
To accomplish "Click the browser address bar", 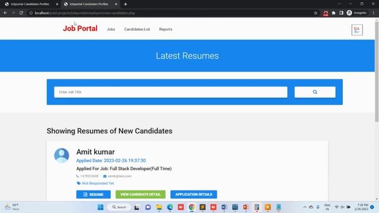I will (x=169, y=13).
